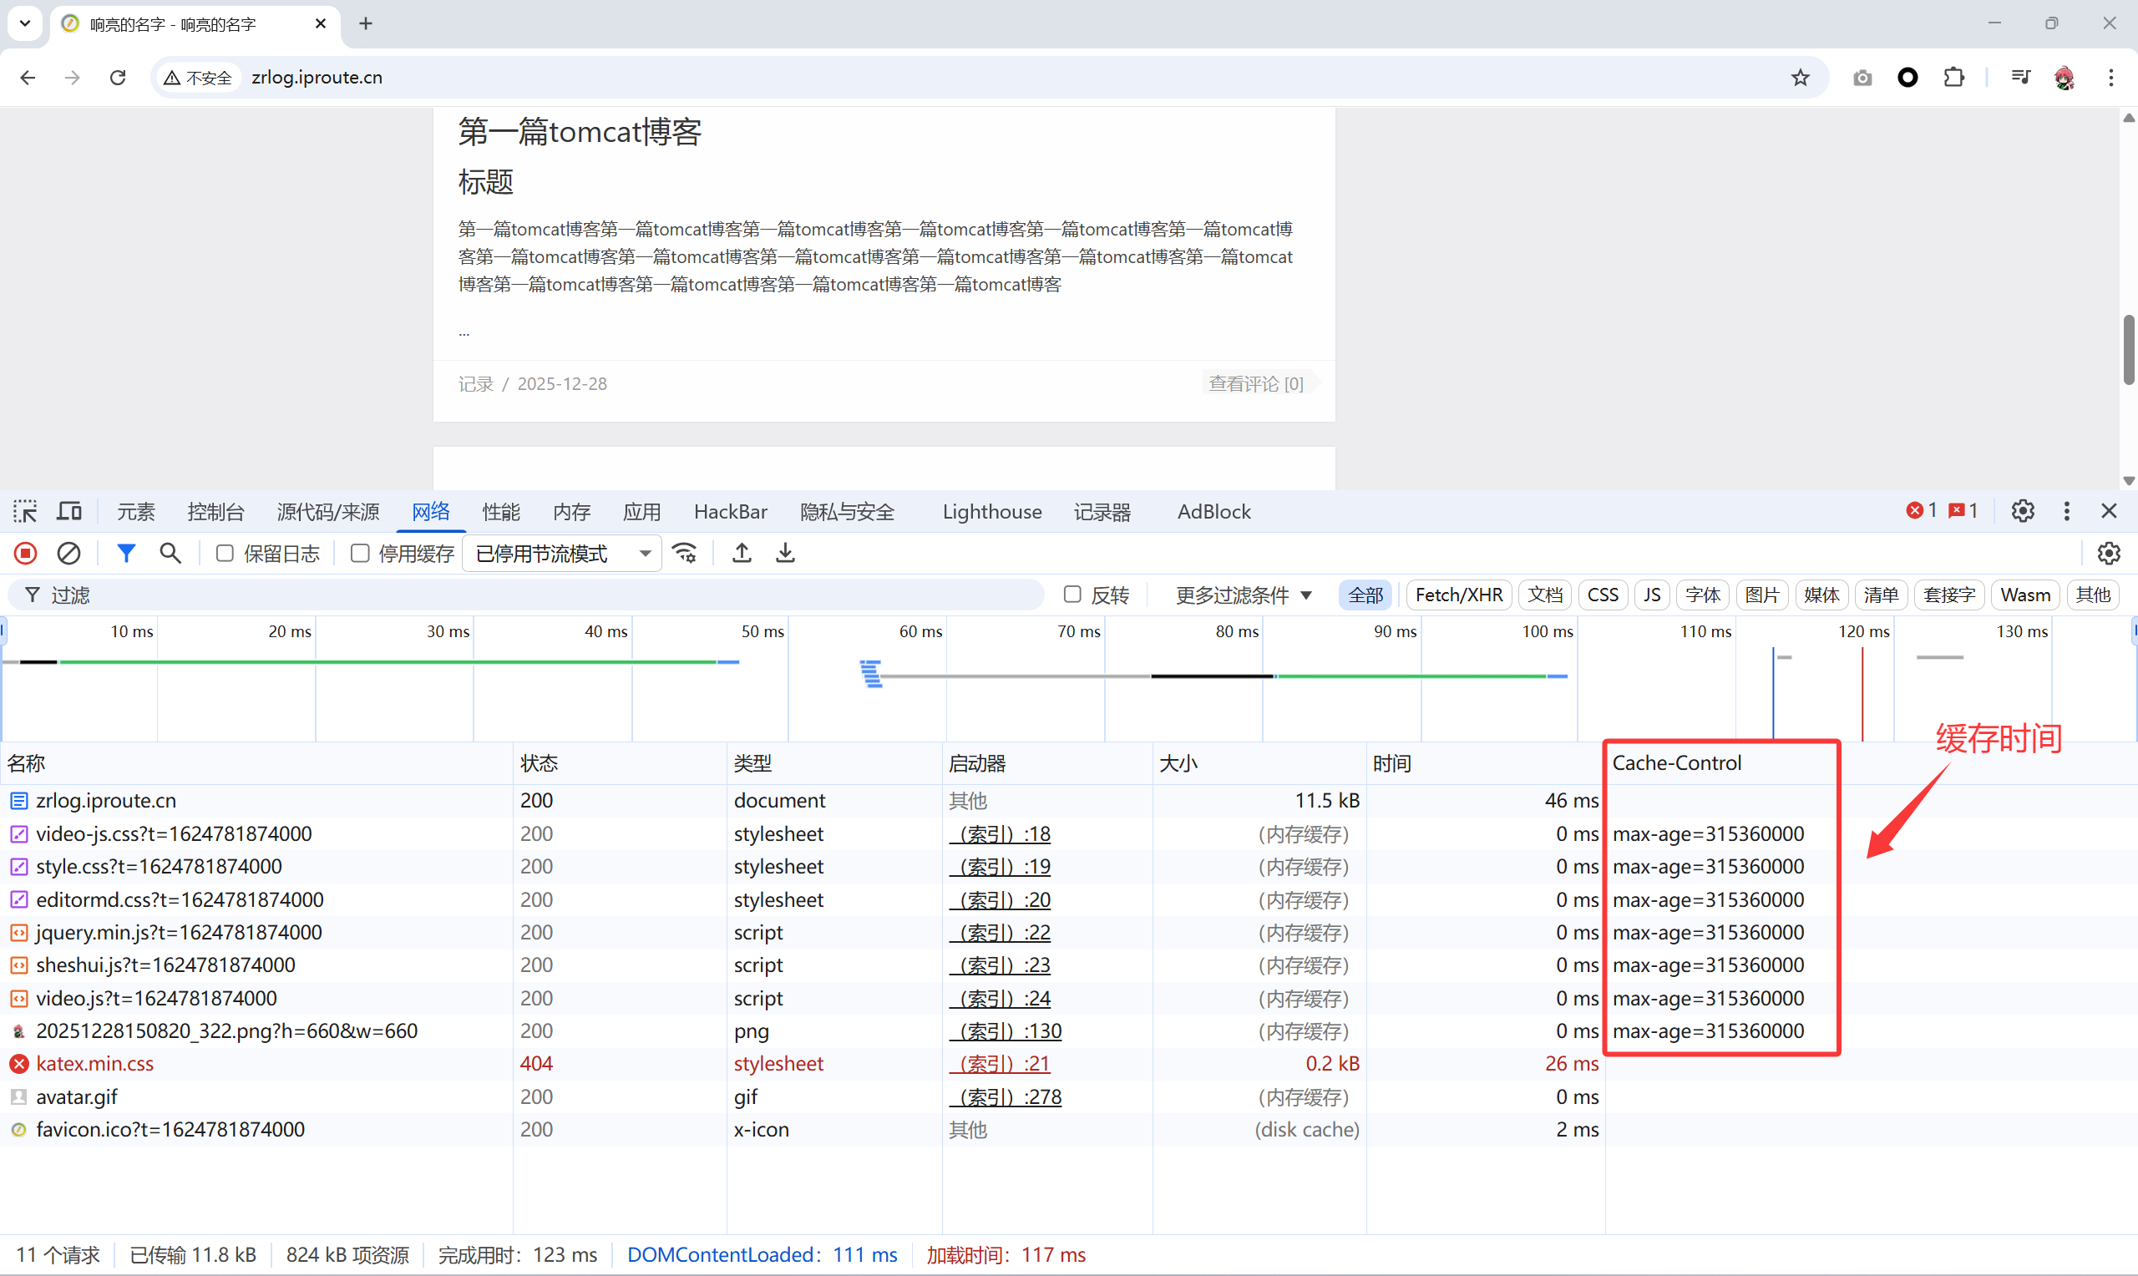Screen dimensions: 2138x1276
Task: Filter requests by Fetch/XHR
Action: coord(1458,595)
